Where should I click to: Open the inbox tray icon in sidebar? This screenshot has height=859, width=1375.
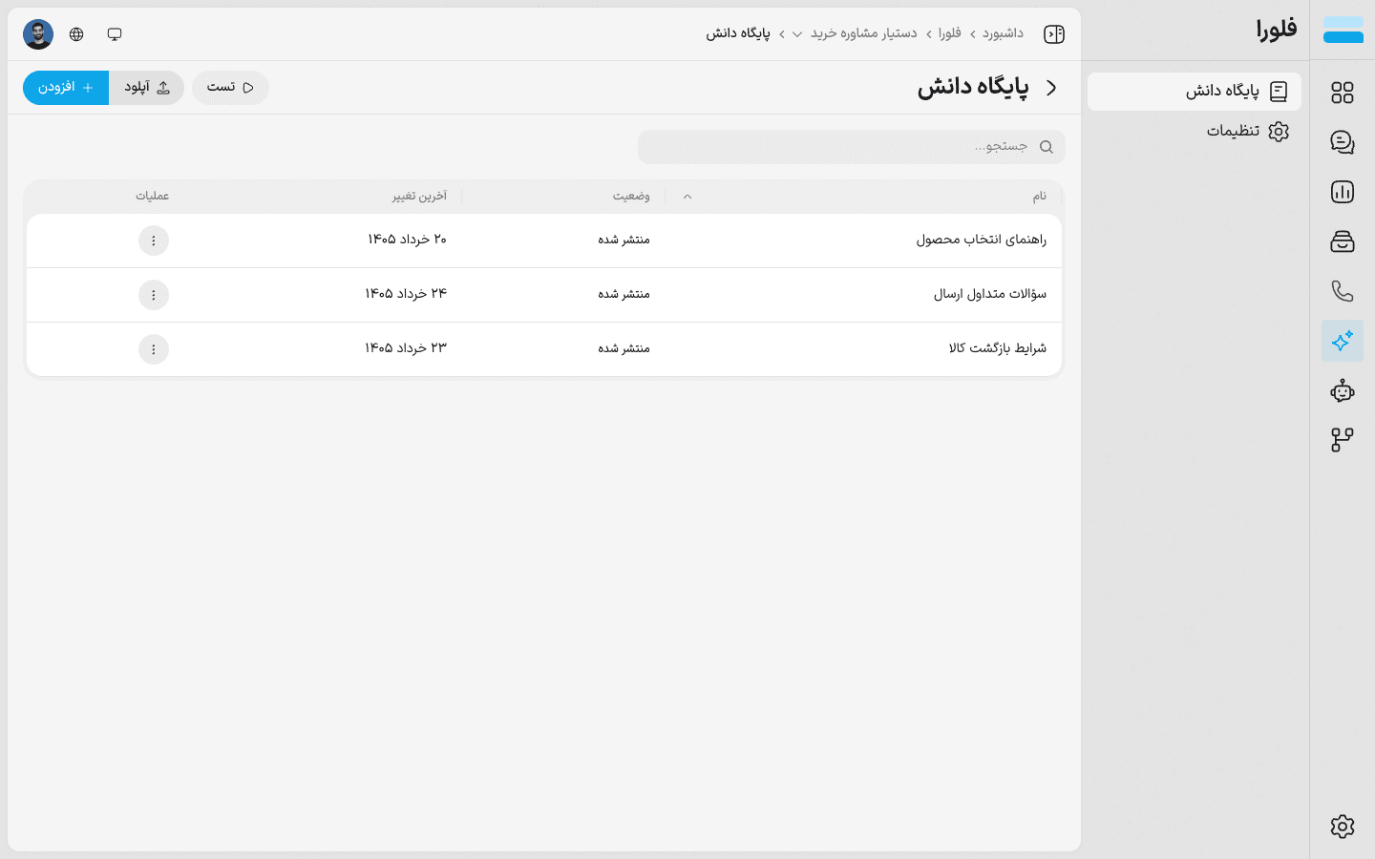1343,241
